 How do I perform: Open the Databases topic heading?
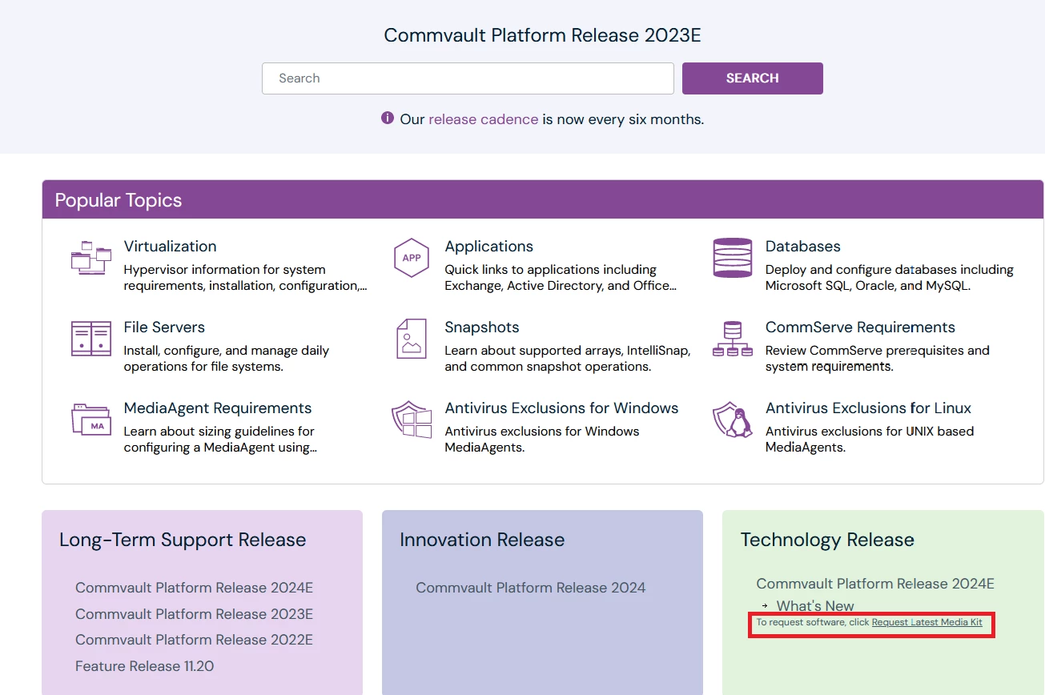(x=803, y=247)
